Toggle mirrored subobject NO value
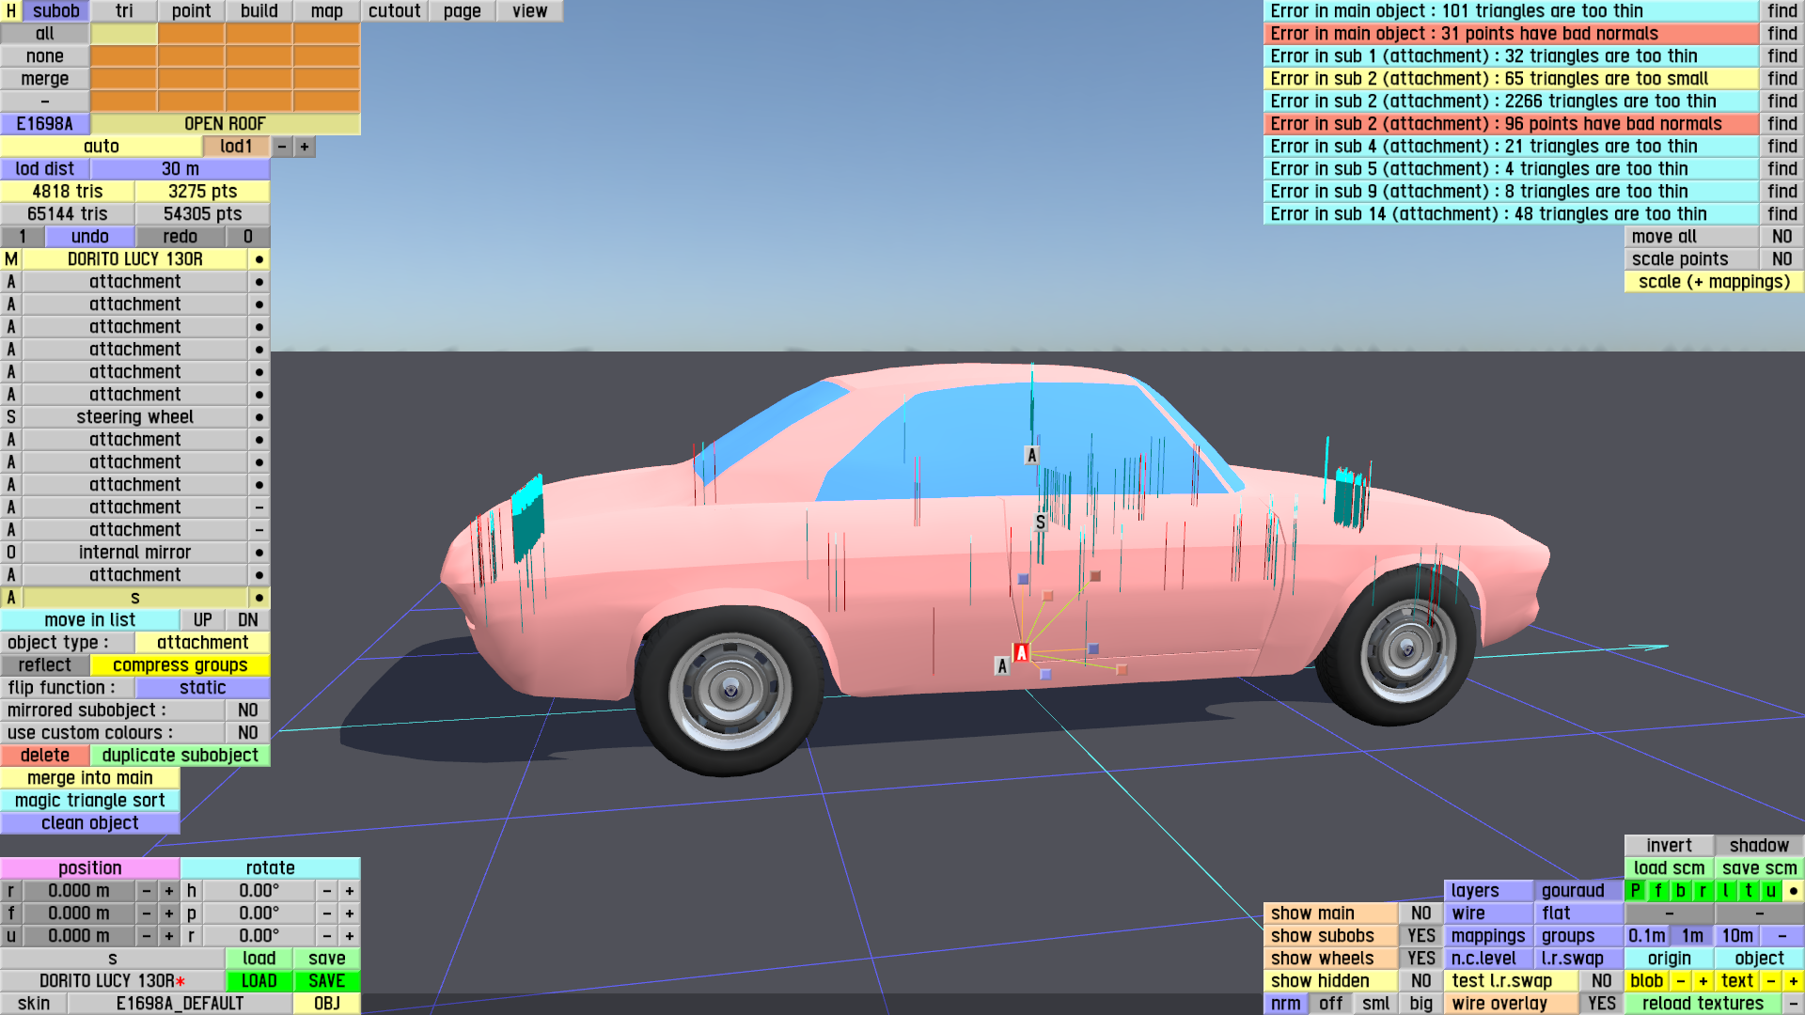 247,710
